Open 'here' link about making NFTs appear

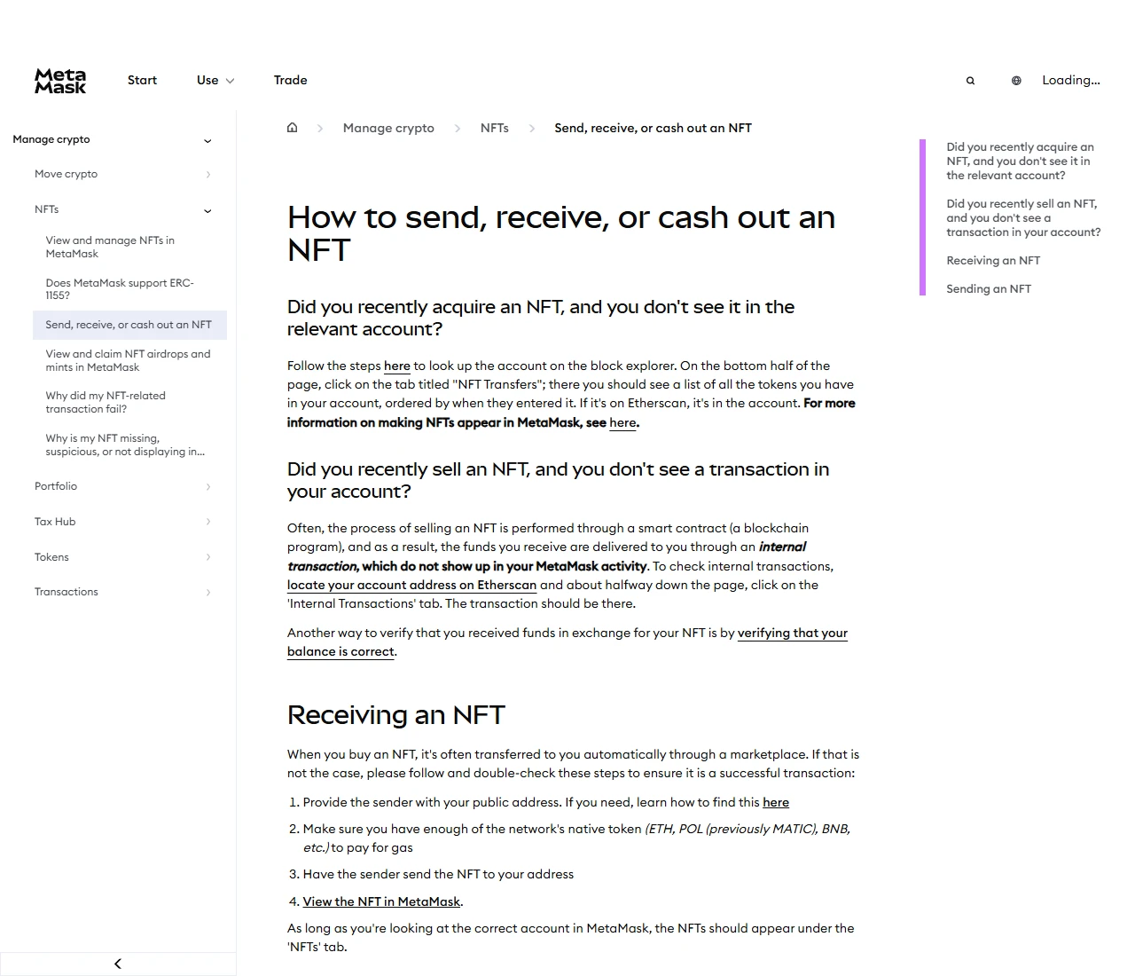622,422
